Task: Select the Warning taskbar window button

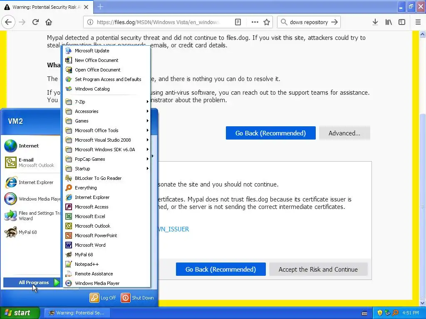Action: [77, 313]
